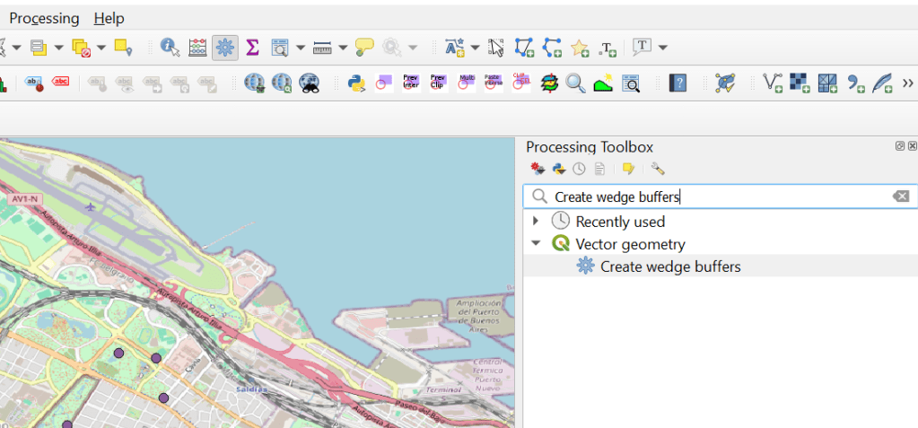Activate the Identify Features tool
Viewport: 918px width, 428px height.
point(170,48)
